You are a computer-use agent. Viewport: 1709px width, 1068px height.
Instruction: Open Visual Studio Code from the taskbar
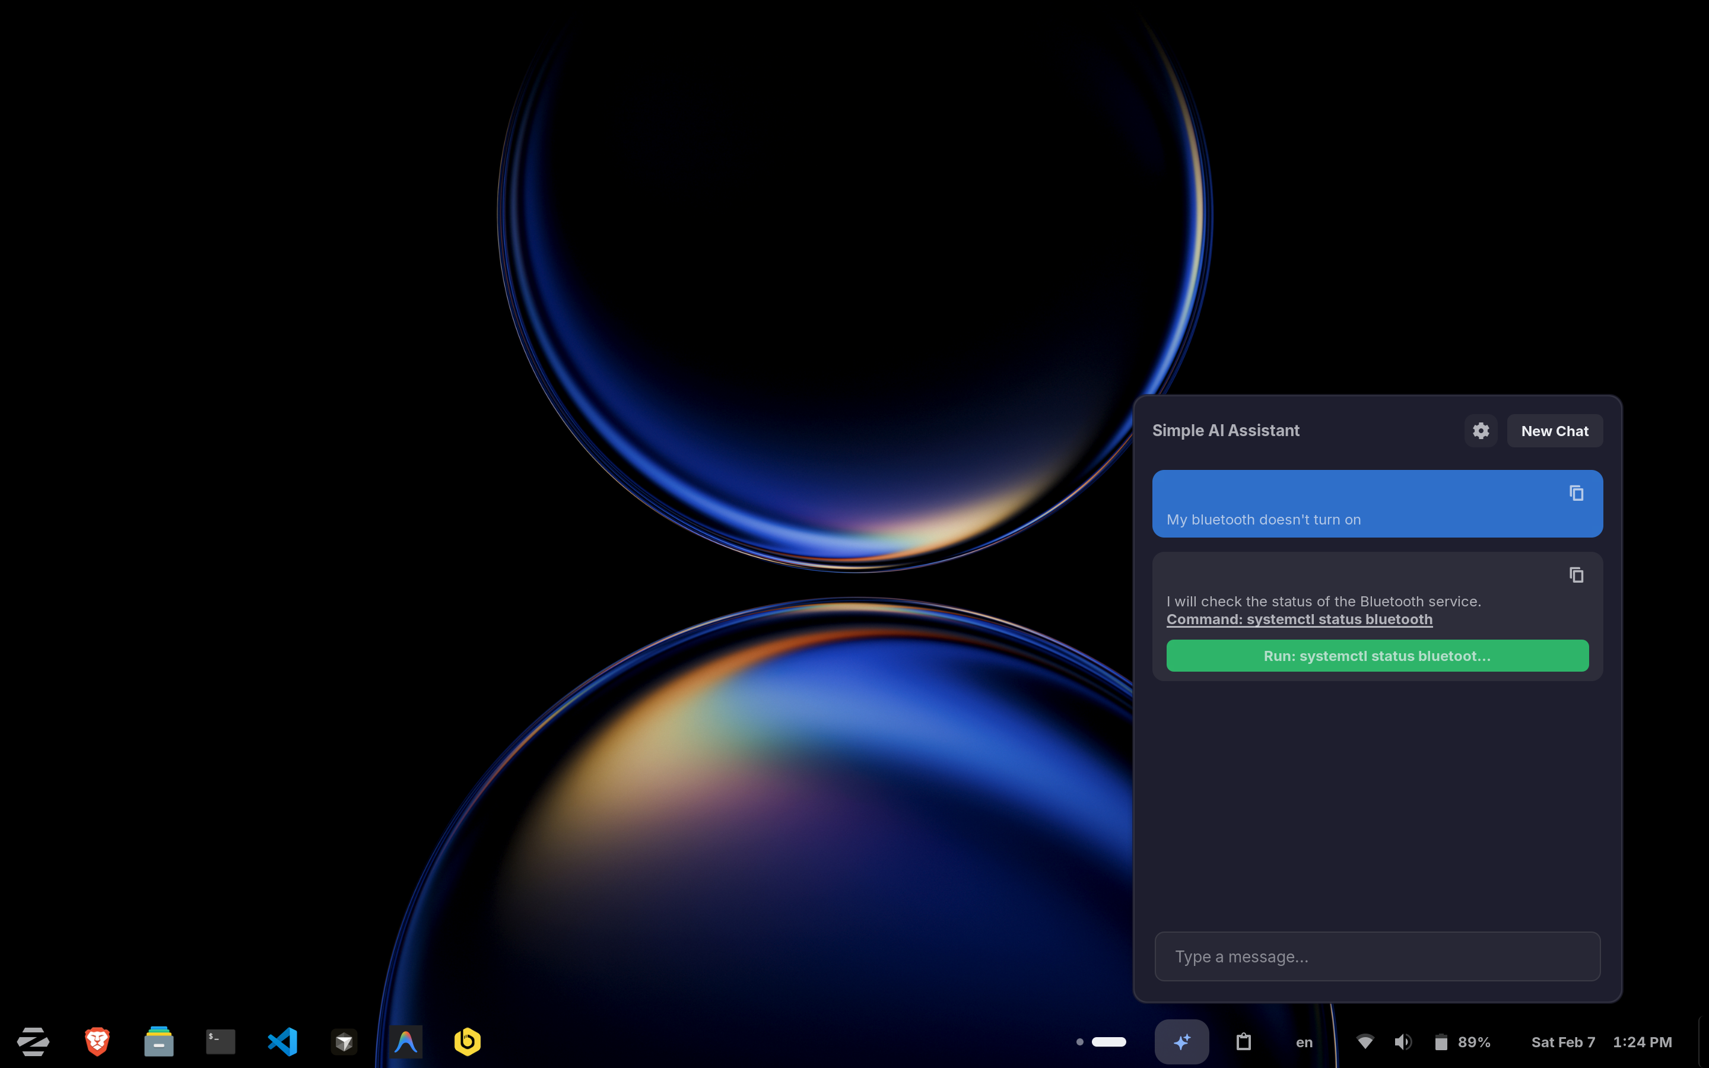(x=282, y=1041)
